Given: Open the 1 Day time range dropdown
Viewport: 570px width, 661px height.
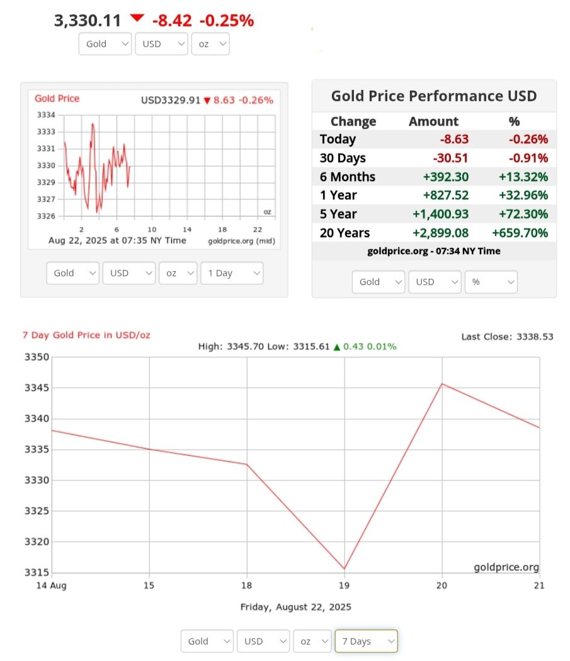Looking at the screenshot, I should point(232,273).
